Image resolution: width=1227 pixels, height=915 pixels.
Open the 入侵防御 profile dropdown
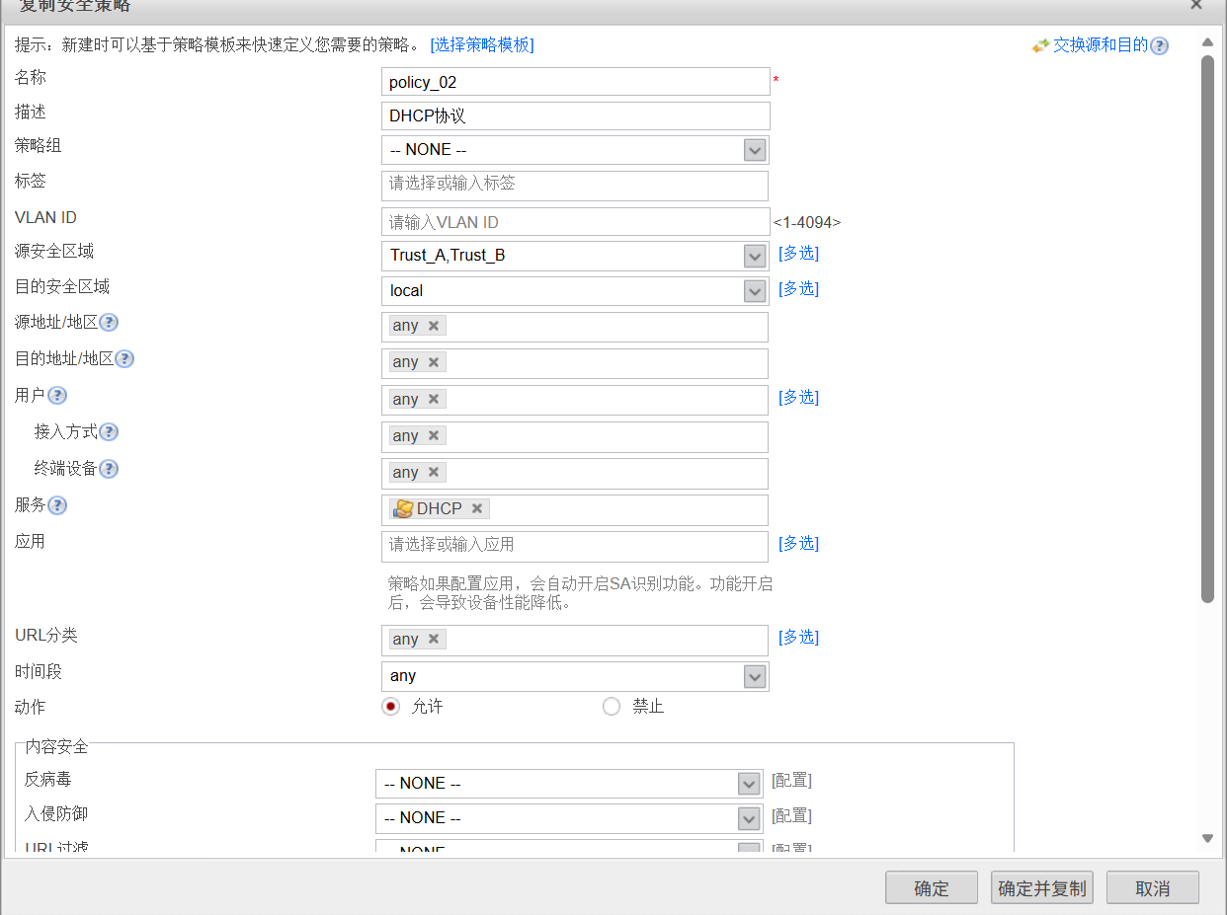click(749, 818)
